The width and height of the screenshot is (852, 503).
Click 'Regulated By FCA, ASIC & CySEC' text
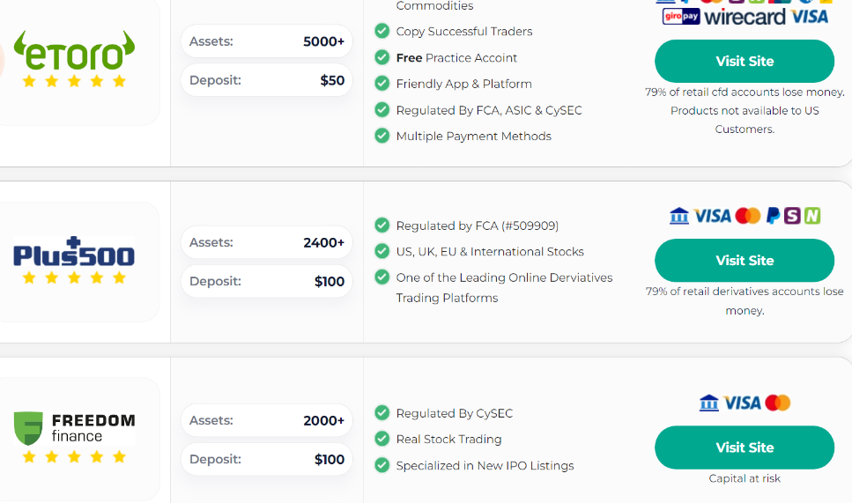pyautogui.click(x=489, y=111)
